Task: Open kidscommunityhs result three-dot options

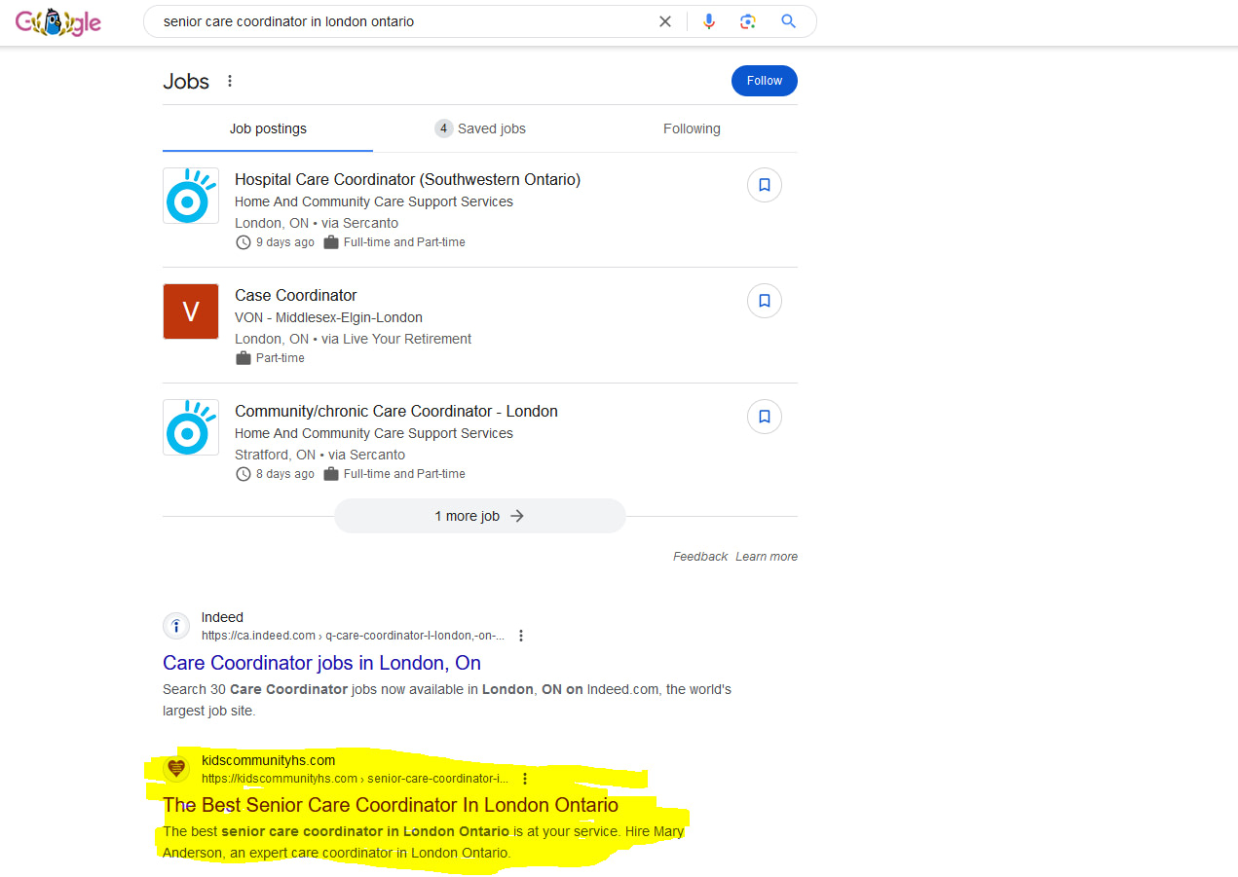Action: [525, 779]
